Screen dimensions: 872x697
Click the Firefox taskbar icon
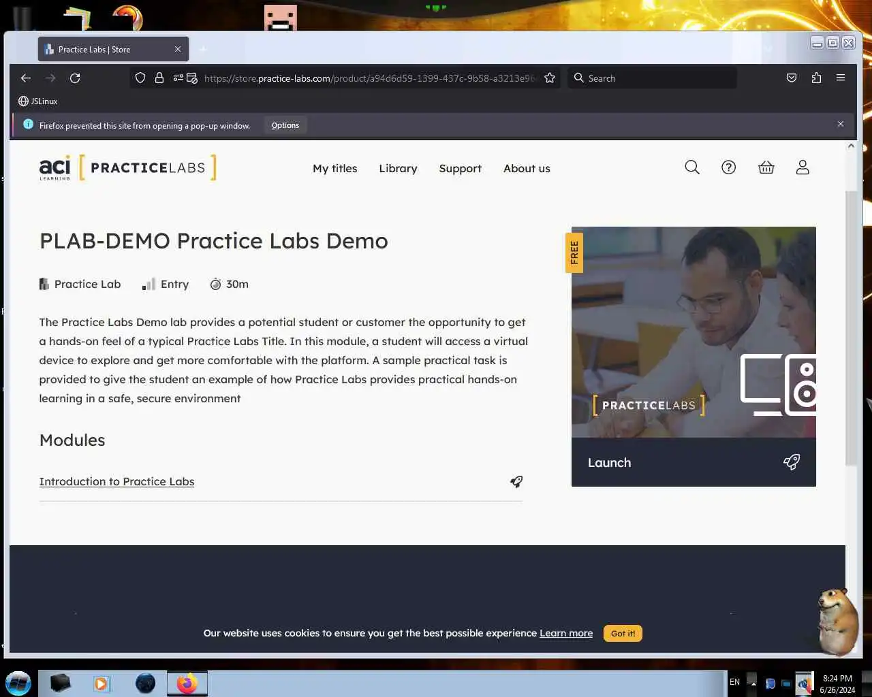click(x=187, y=683)
